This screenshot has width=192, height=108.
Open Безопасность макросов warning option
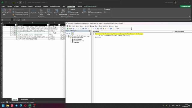(x=20, y=15)
